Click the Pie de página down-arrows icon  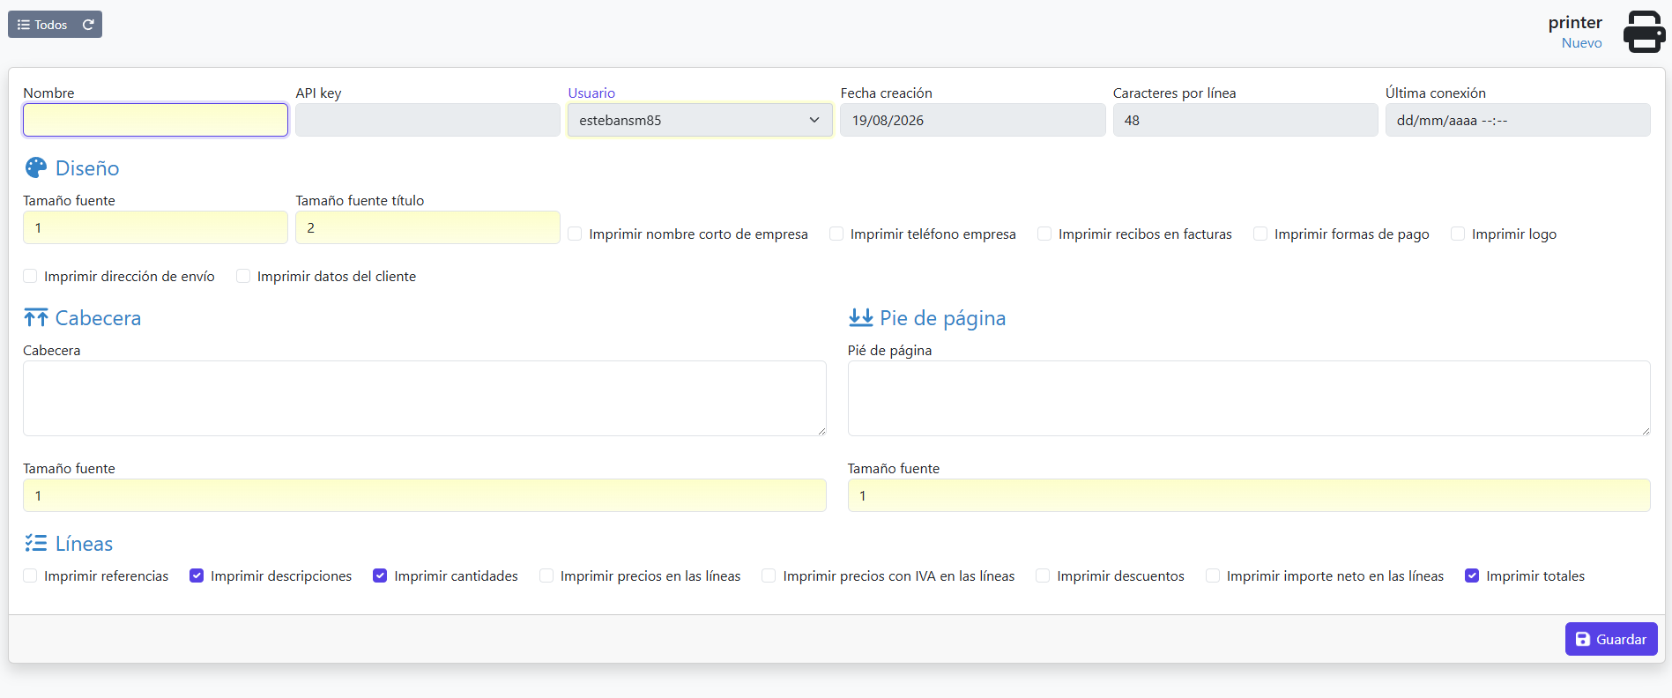coord(860,317)
